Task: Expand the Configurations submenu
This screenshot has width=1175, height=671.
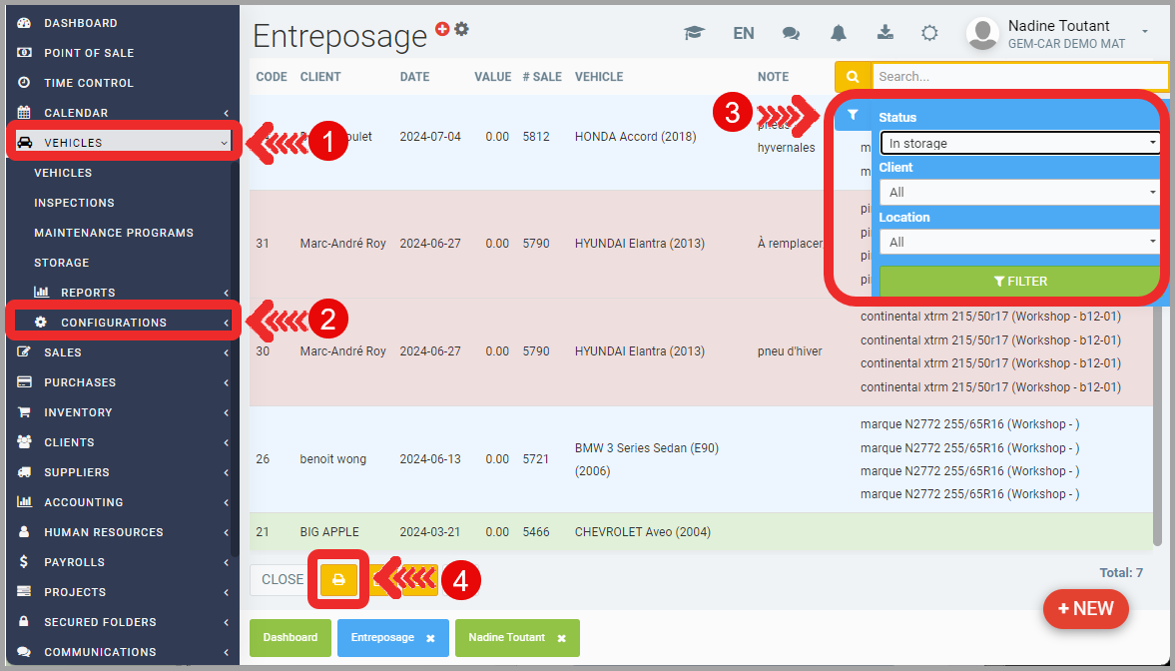Action: click(x=114, y=323)
